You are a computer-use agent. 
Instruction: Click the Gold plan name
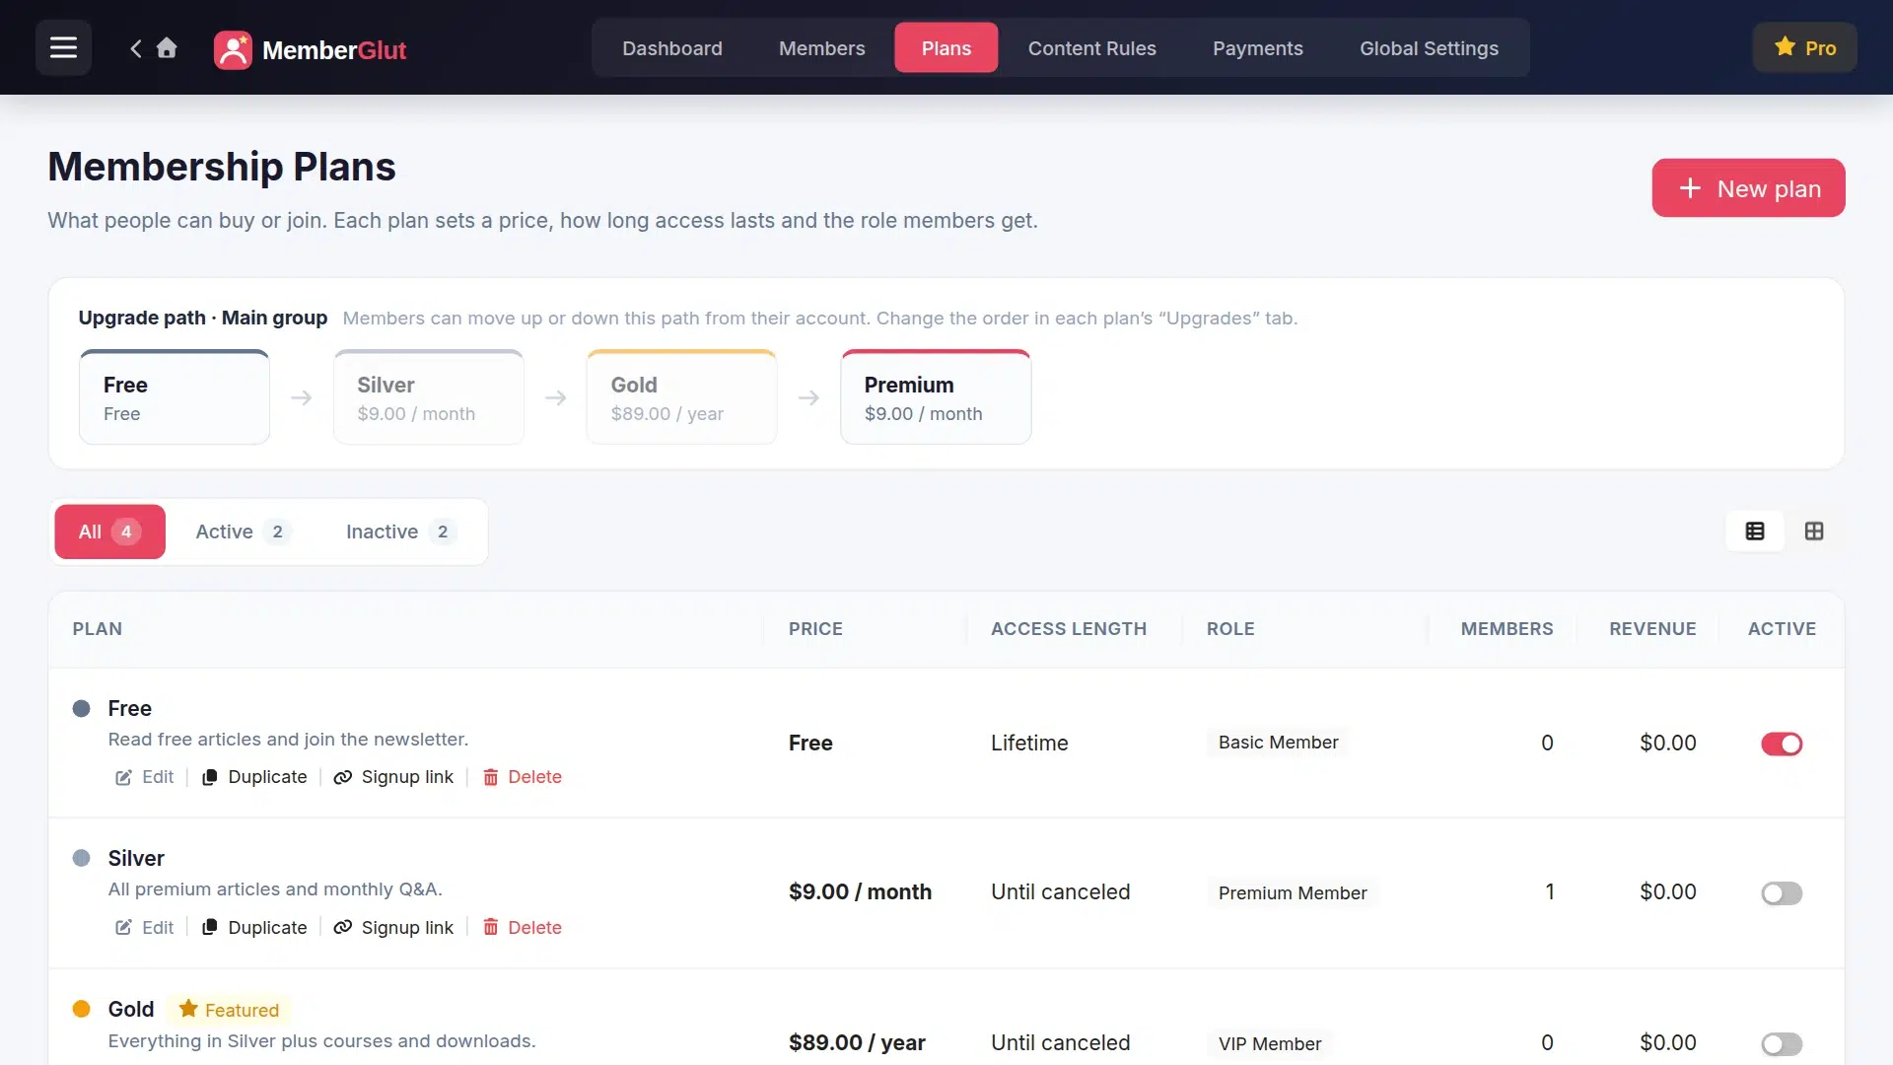[131, 1009]
